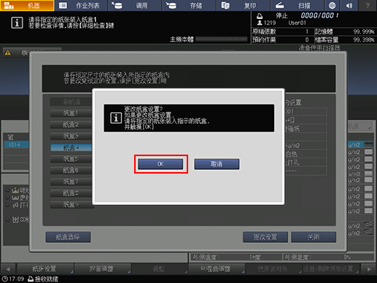The width and height of the screenshot is (377, 283).
Task: Click the 打孔 value in settings list
Action: [292, 163]
